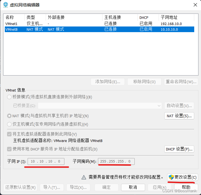The height and width of the screenshot is (195, 201).
Task: Click the 外部连接 column header
Action: click(x=74, y=17)
